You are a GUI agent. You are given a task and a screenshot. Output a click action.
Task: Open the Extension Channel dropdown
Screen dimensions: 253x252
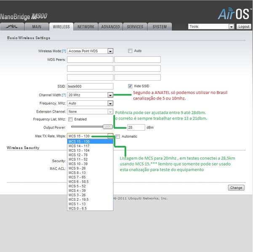90,112
